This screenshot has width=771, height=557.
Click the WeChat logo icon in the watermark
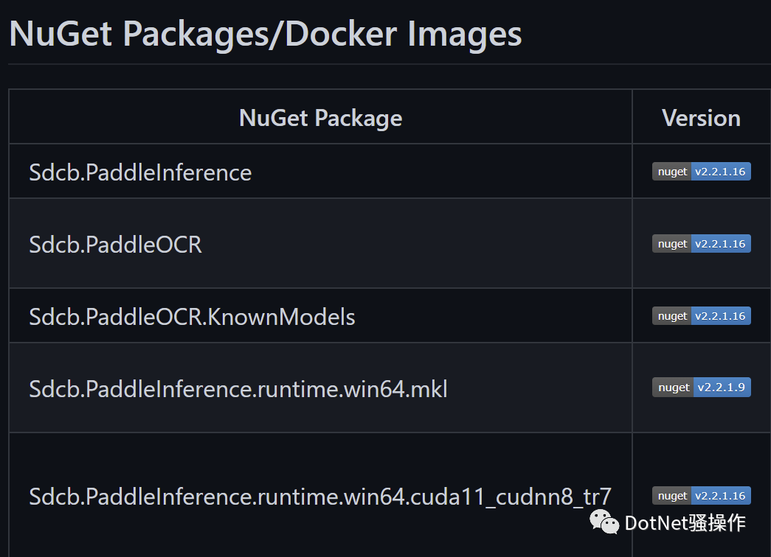click(x=604, y=522)
